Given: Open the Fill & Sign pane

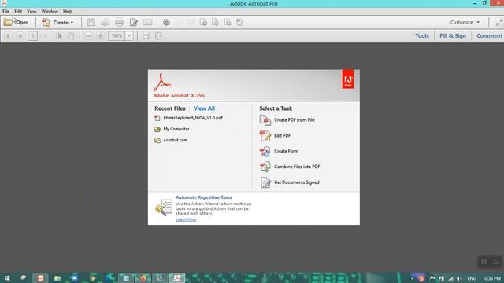Looking at the screenshot, I should [453, 35].
